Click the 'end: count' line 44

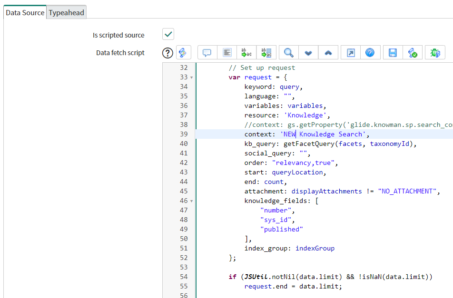tap(266, 182)
